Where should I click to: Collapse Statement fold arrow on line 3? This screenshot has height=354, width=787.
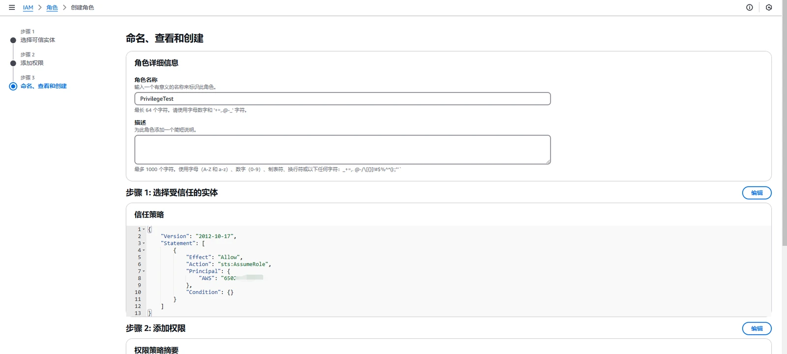tap(144, 243)
